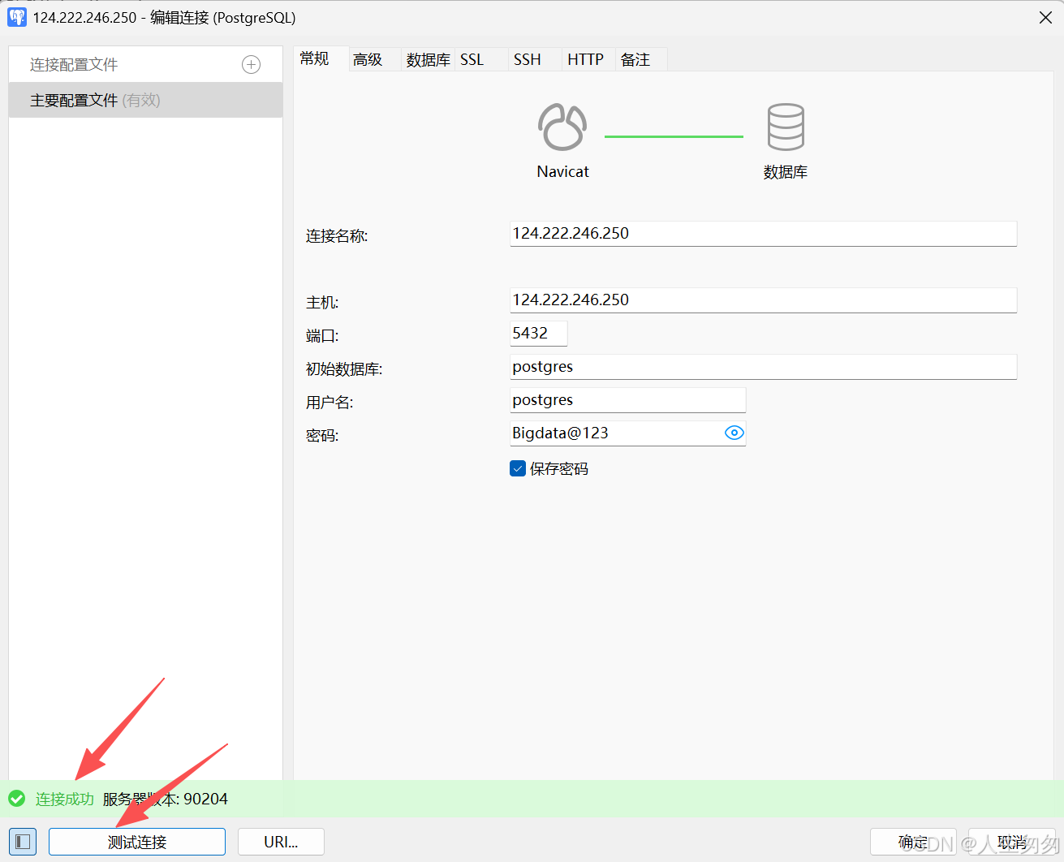Select 主要配置文件 (有效) profile row
Image resolution: width=1064 pixels, height=862 pixels.
pos(145,100)
